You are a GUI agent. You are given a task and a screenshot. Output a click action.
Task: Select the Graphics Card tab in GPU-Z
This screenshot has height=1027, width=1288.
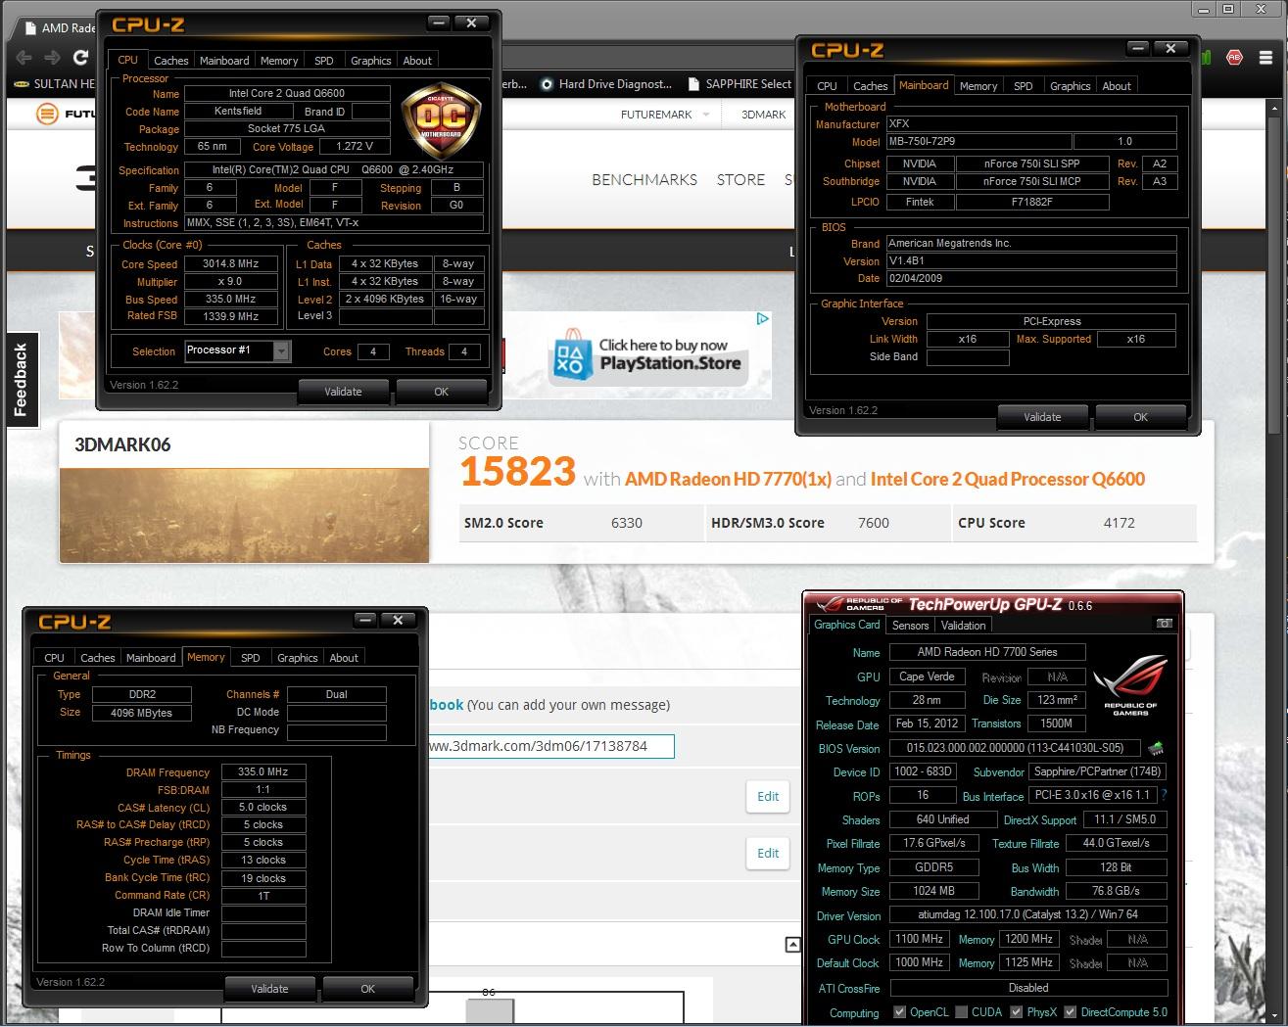(847, 625)
